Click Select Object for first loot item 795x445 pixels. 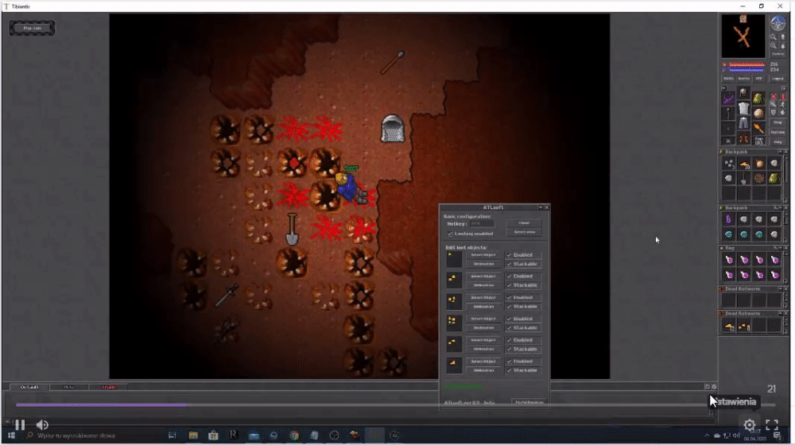483,255
